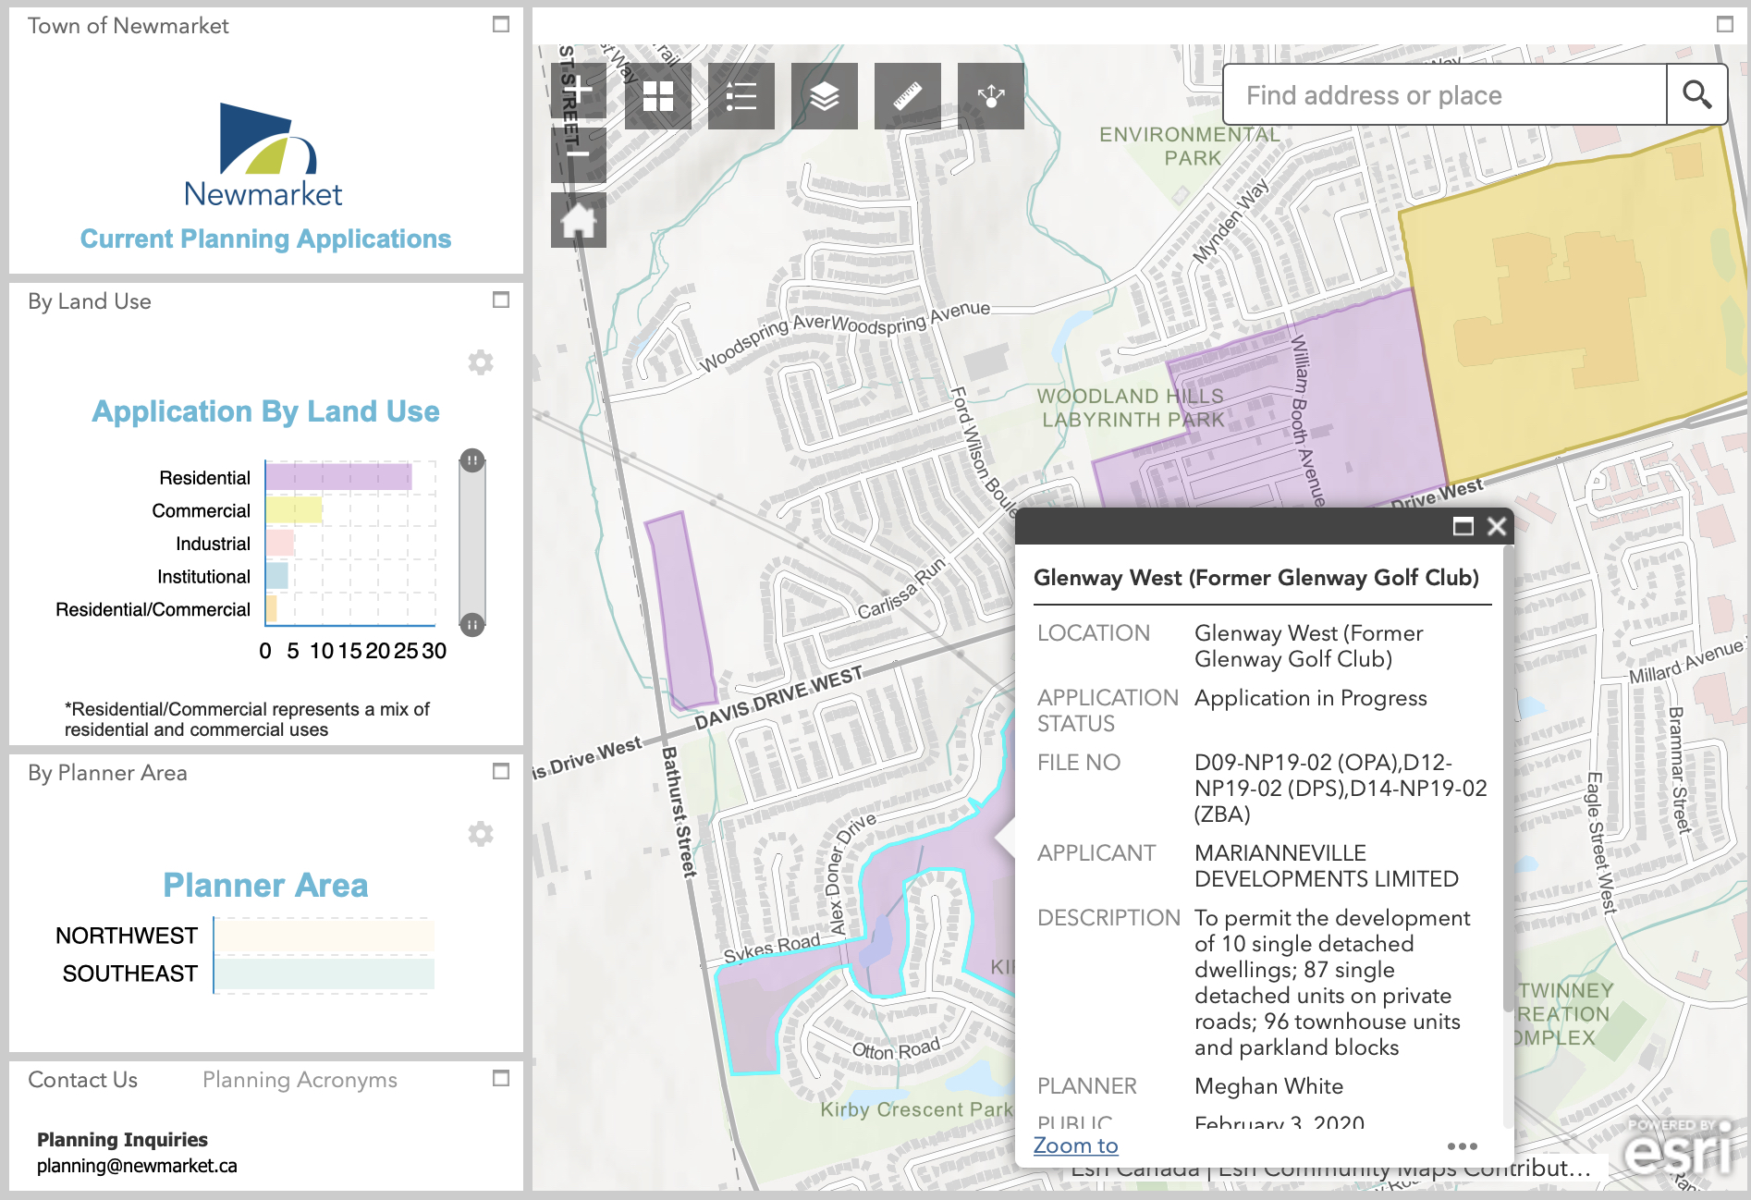Click the Residential label in chart
The image size is (1751, 1200).
pyautogui.click(x=204, y=477)
